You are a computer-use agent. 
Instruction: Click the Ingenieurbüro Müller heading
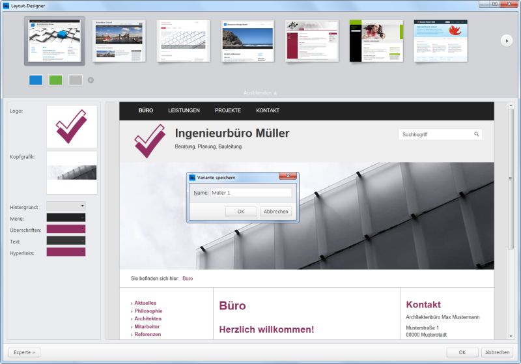(x=232, y=133)
